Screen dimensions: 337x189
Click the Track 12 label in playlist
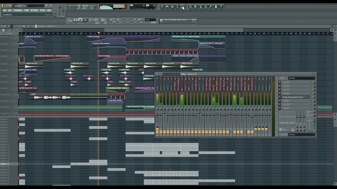(5, 107)
